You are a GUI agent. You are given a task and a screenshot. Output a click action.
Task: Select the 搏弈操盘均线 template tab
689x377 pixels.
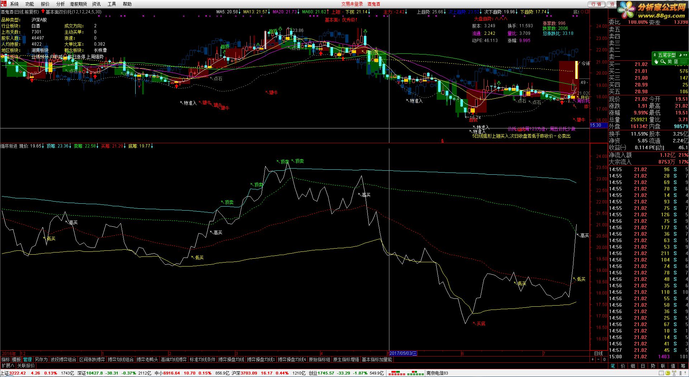click(x=231, y=359)
